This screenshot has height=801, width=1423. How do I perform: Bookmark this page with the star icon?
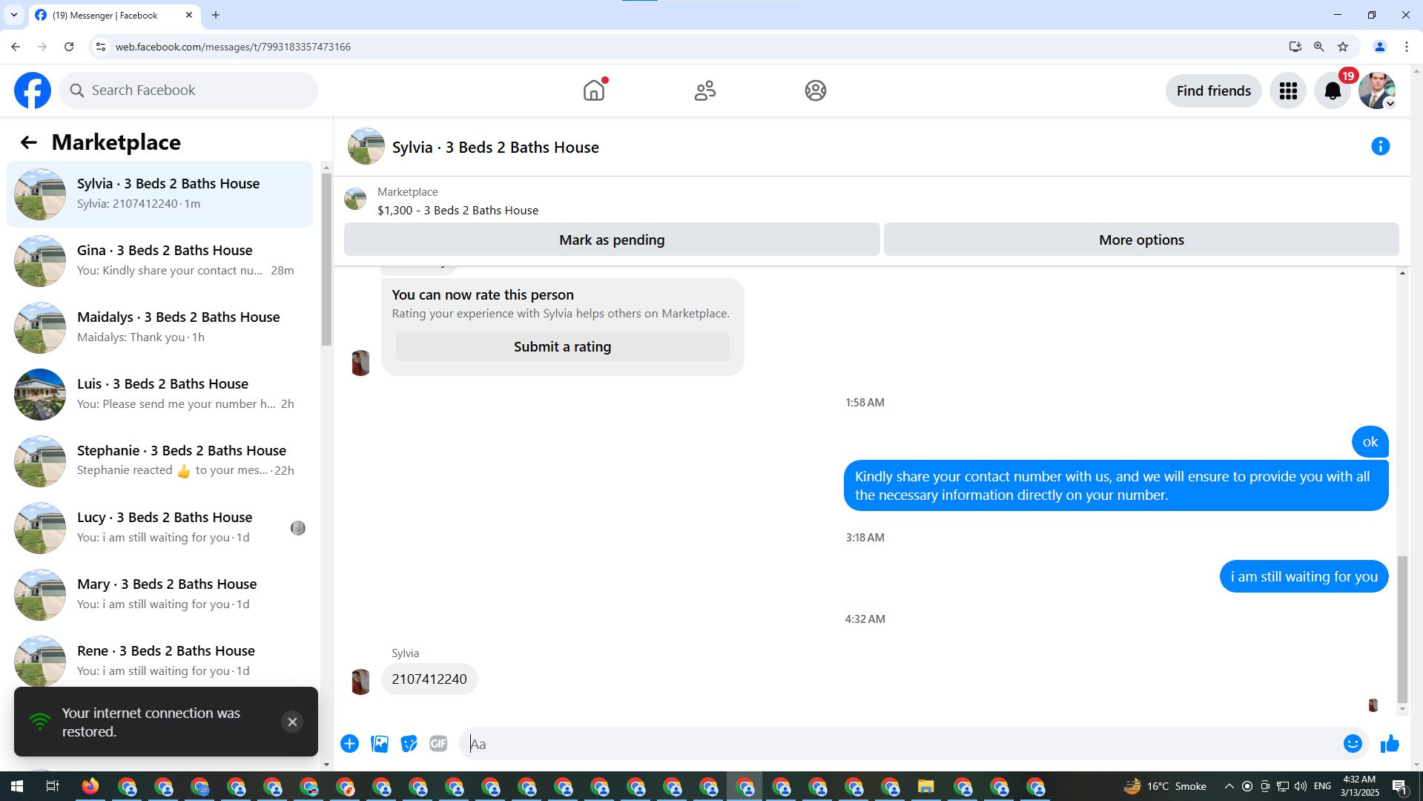tap(1342, 47)
